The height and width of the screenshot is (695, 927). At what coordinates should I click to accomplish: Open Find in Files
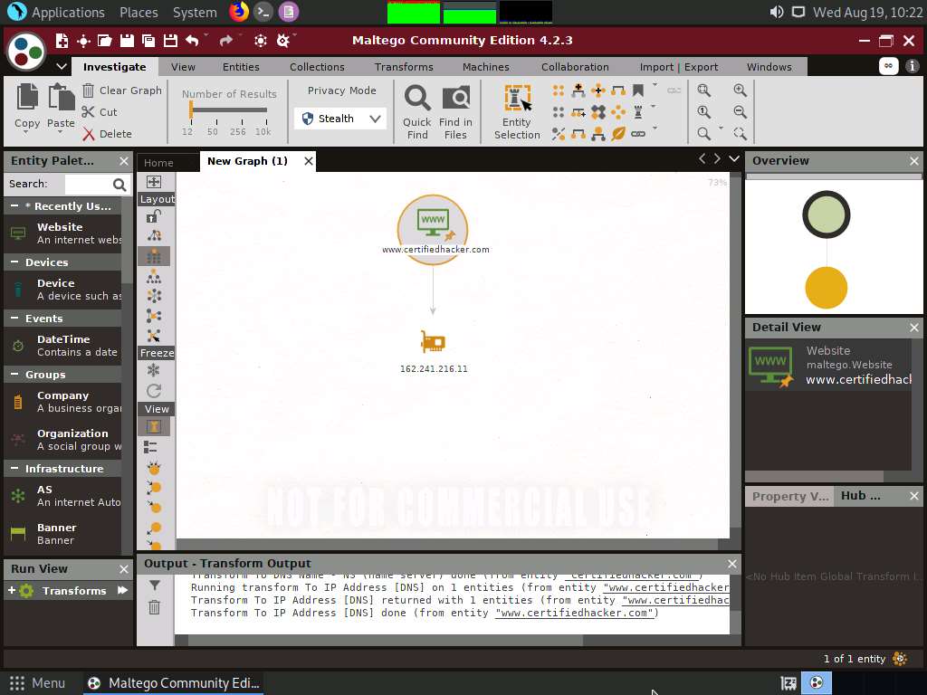456,112
